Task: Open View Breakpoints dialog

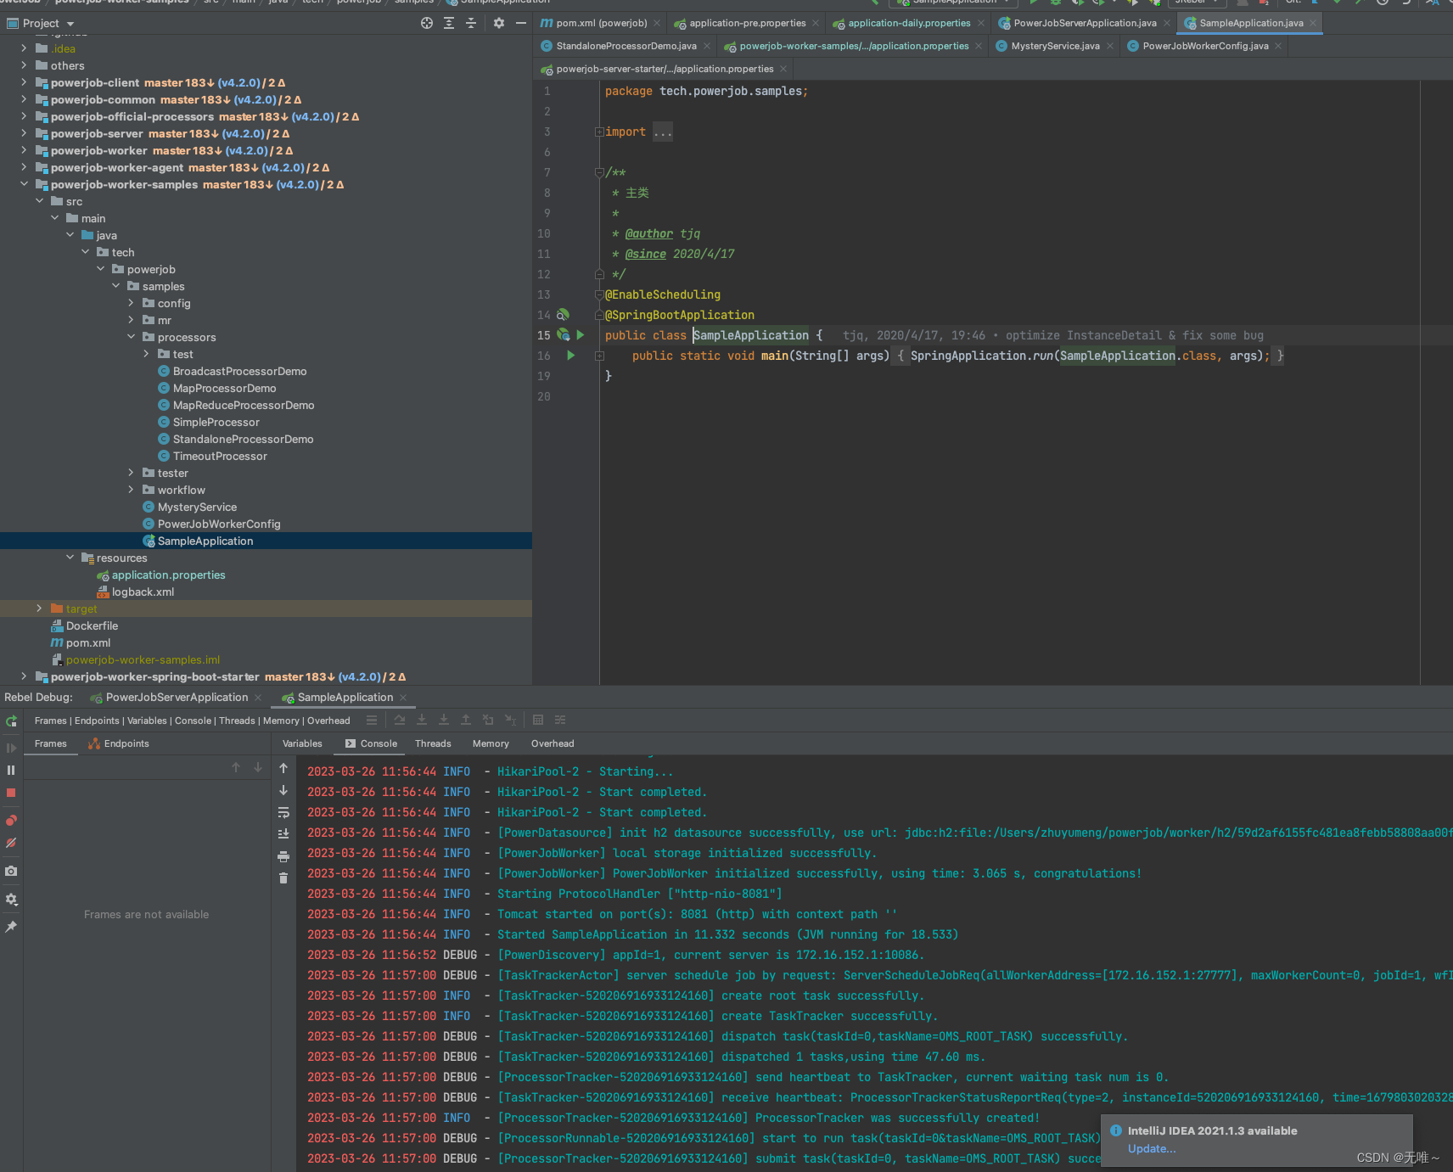Action: pos(11,821)
